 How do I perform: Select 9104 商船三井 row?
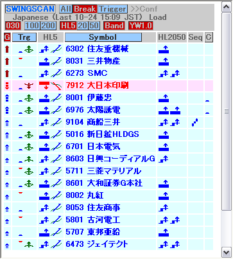point(108,122)
